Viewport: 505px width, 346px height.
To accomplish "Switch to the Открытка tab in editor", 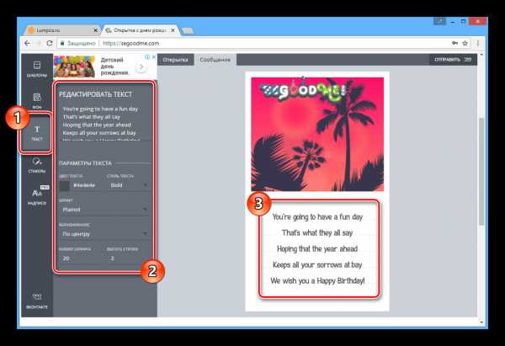I will 175,60.
